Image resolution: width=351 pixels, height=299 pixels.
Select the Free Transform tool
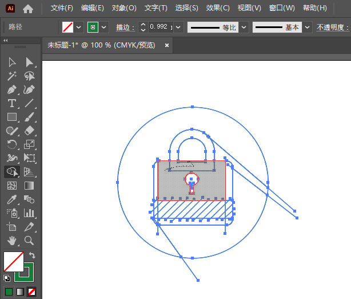pyautogui.click(x=29, y=158)
